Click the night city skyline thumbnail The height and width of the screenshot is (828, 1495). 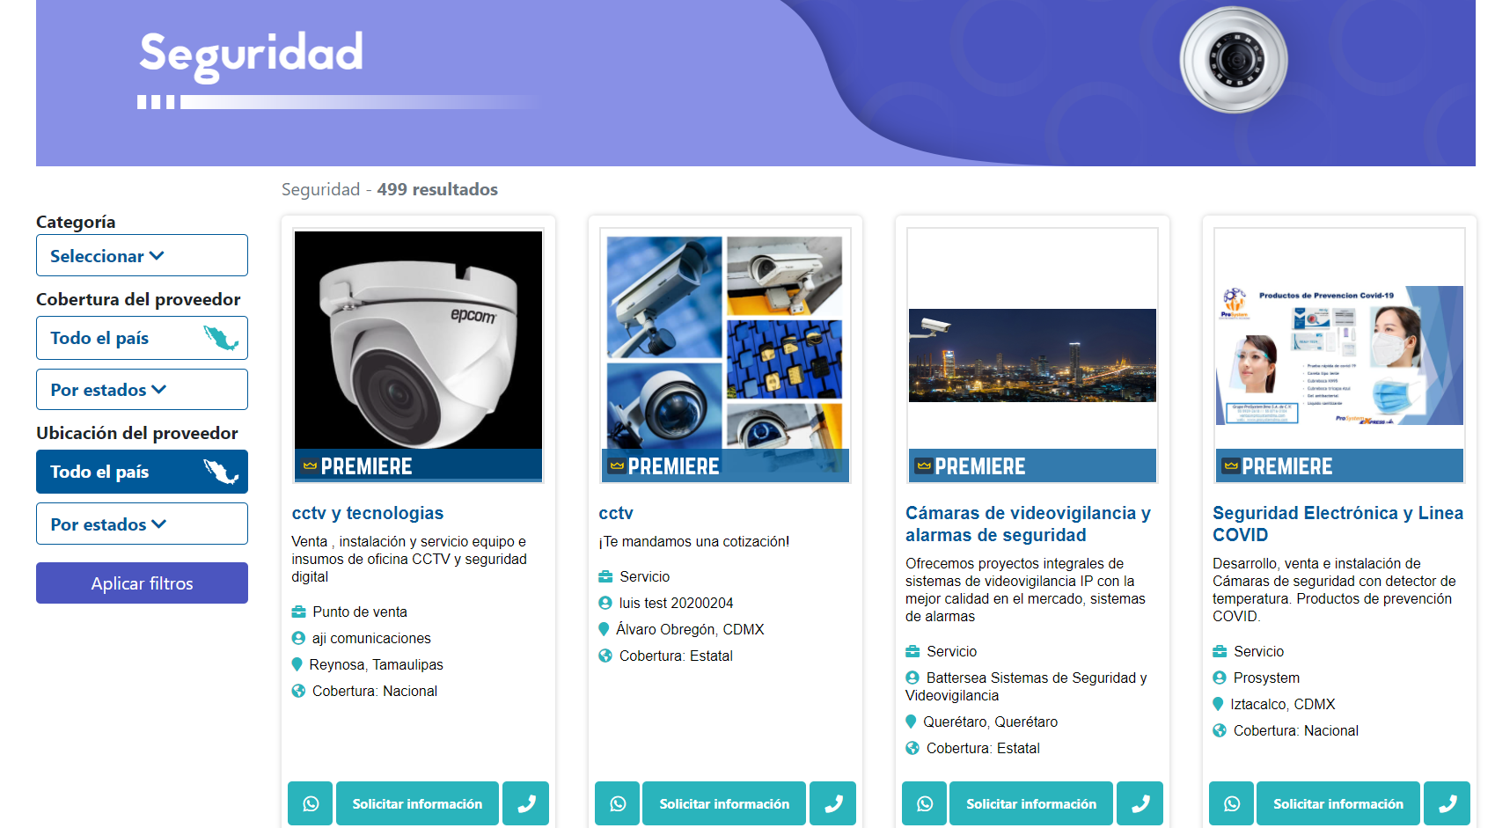(1032, 355)
